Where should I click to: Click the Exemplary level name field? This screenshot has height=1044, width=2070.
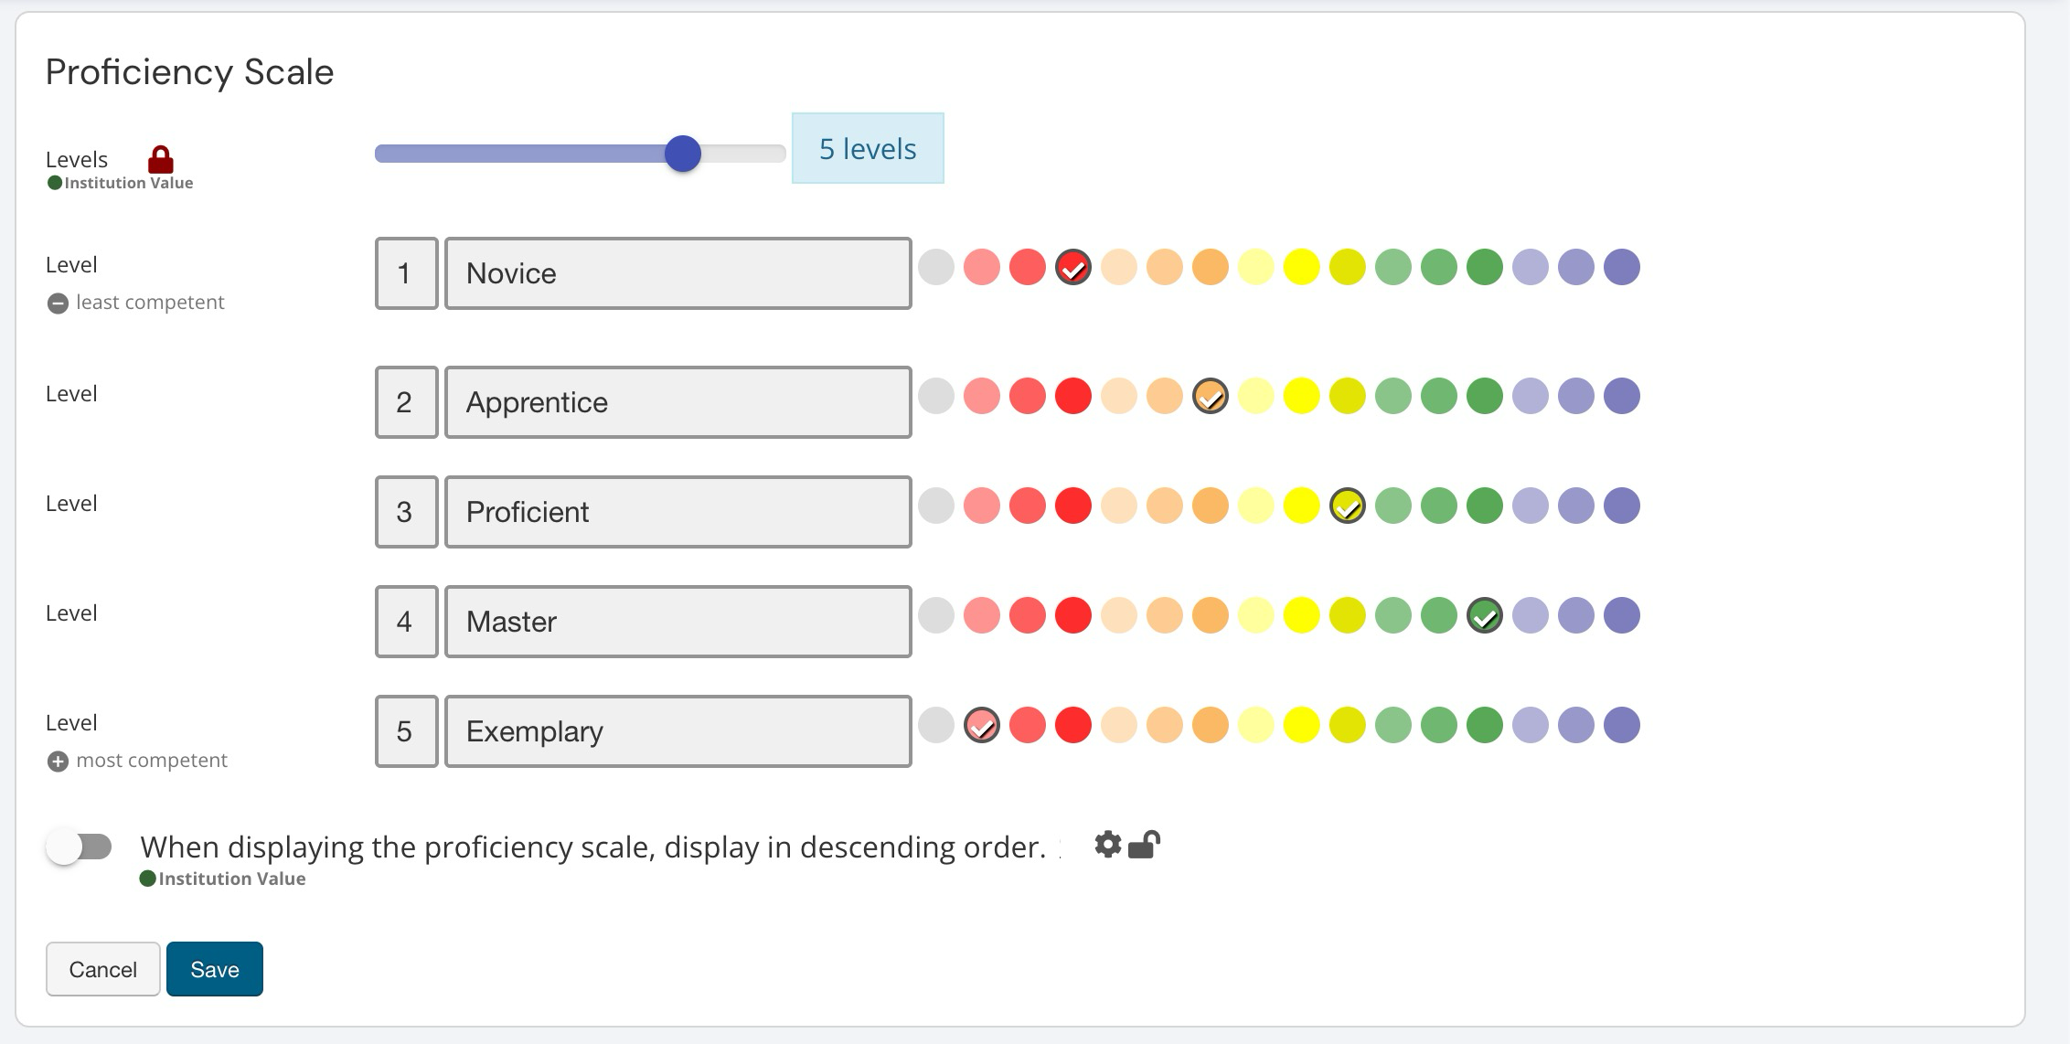coord(678,731)
